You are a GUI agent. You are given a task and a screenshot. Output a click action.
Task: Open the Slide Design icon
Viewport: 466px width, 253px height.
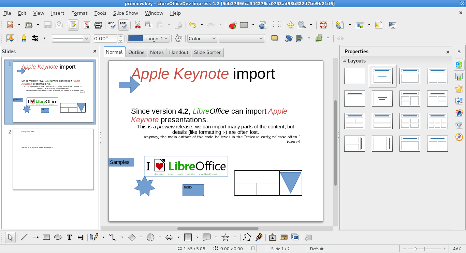pyautogui.click(x=378, y=25)
